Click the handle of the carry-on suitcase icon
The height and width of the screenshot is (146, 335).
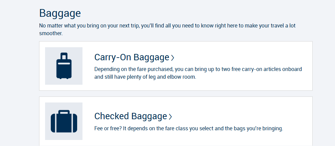pyautogui.click(x=64, y=56)
